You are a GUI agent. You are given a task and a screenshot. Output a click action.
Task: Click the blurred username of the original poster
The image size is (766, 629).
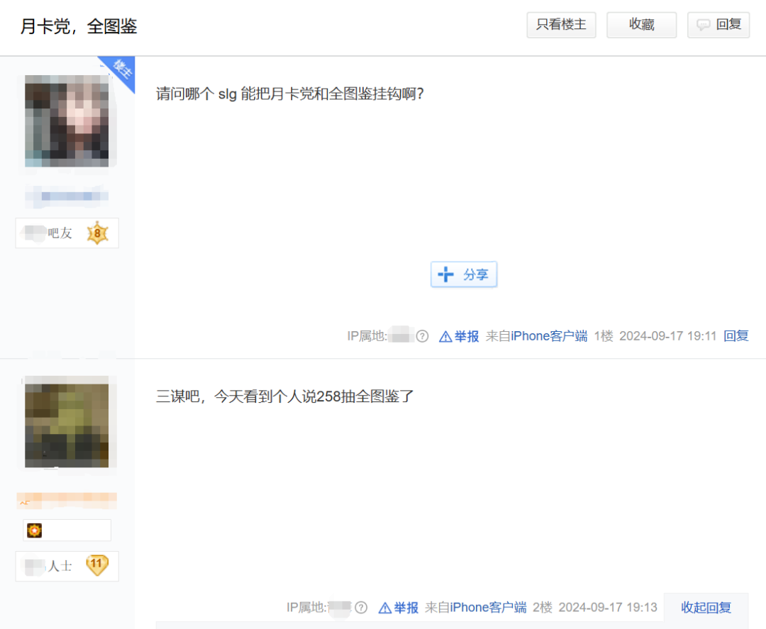click(67, 196)
